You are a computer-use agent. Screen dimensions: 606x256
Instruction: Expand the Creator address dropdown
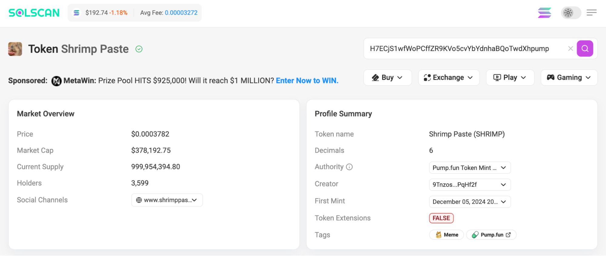point(470,185)
